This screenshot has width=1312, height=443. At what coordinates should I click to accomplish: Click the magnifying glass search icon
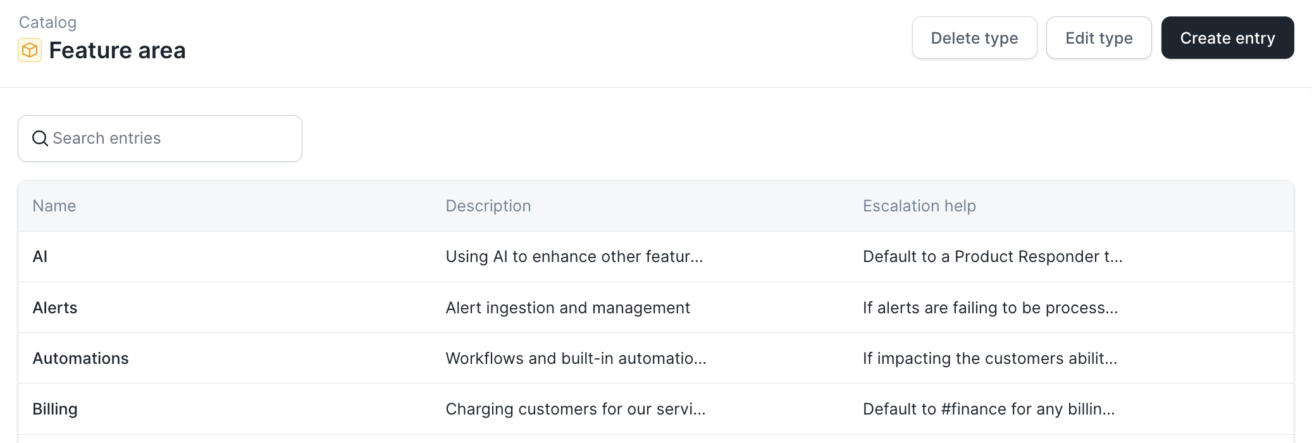40,138
